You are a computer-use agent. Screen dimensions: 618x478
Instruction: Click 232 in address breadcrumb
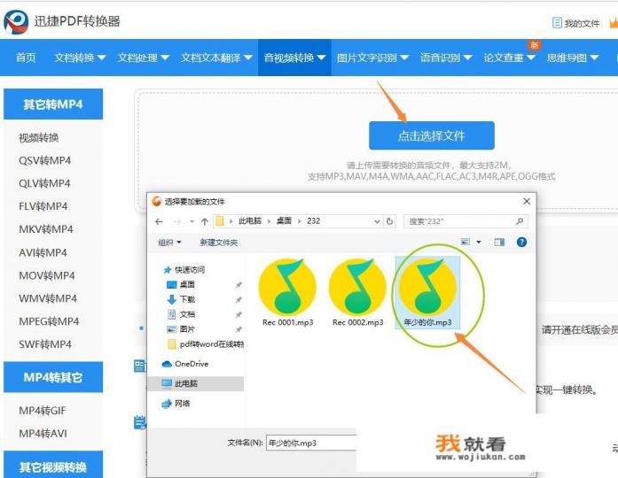(x=314, y=221)
